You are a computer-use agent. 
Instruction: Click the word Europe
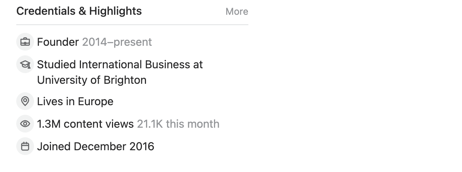click(x=95, y=102)
